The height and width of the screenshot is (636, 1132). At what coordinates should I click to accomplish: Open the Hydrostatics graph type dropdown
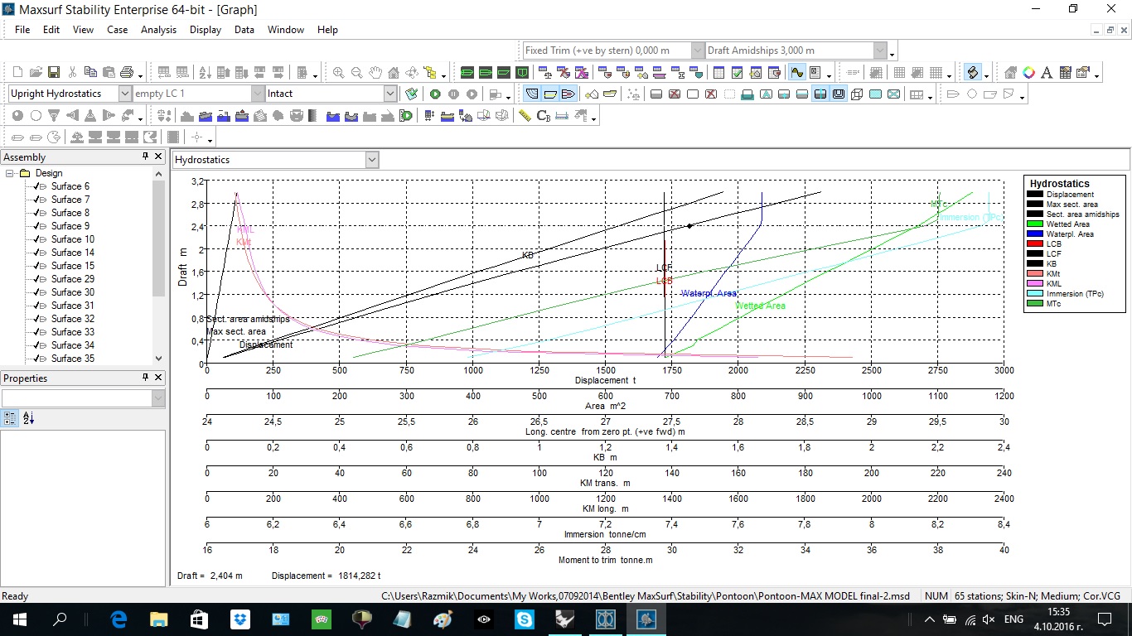click(371, 160)
